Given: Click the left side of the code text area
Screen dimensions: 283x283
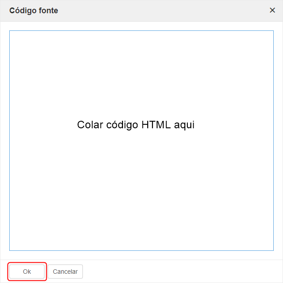Looking at the screenshot, I should [x=36, y=141].
